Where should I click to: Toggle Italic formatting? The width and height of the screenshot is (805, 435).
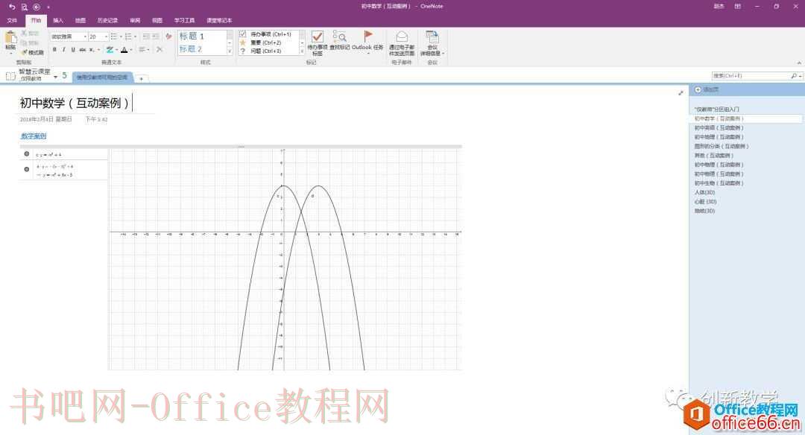click(x=63, y=50)
